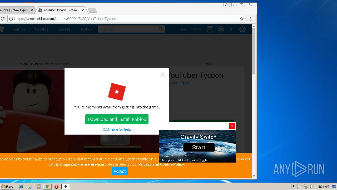Report the advertisement
This screenshot has width=337, height=190.
click(208, 64)
